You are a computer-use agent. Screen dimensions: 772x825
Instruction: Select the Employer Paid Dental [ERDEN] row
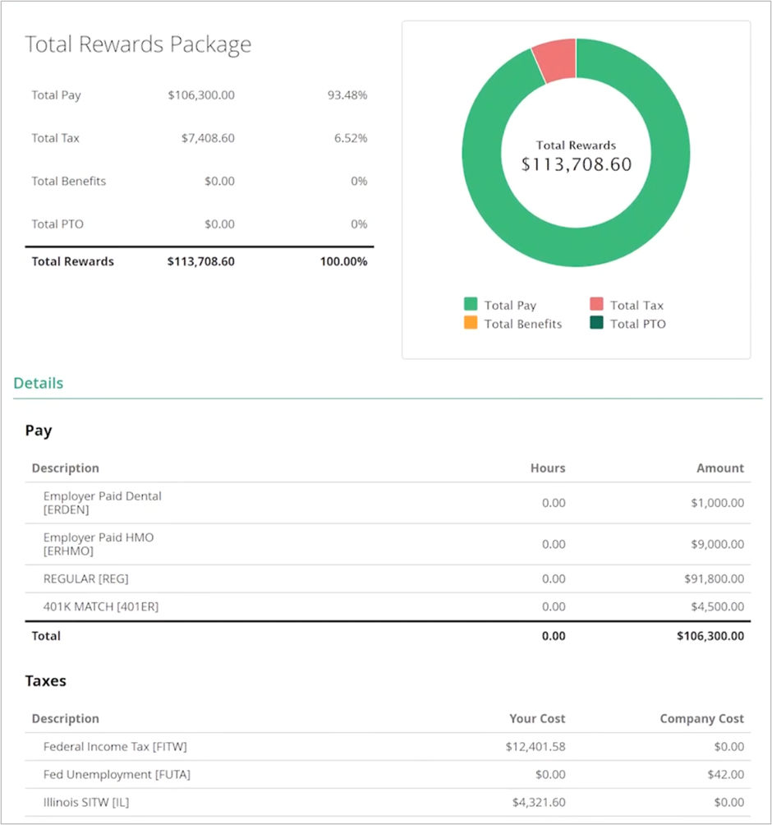tap(102, 503)
